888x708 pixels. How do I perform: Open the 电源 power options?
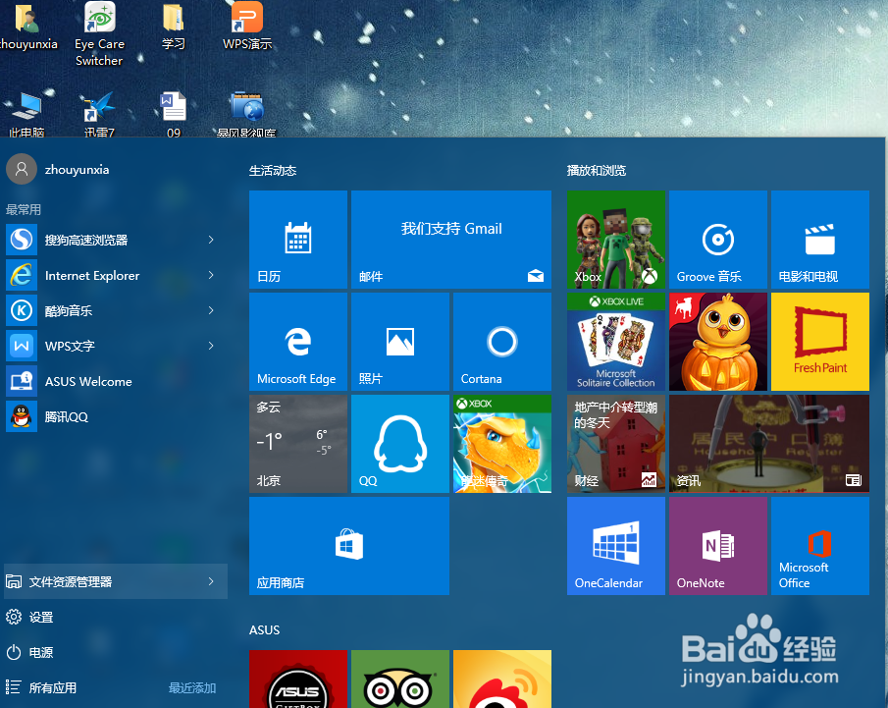[x=116, y=652]
